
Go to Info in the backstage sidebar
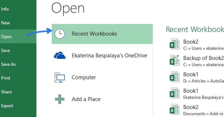(x=5, y=9)
